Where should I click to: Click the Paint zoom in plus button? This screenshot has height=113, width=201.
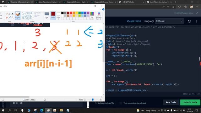tap(100, 100)
